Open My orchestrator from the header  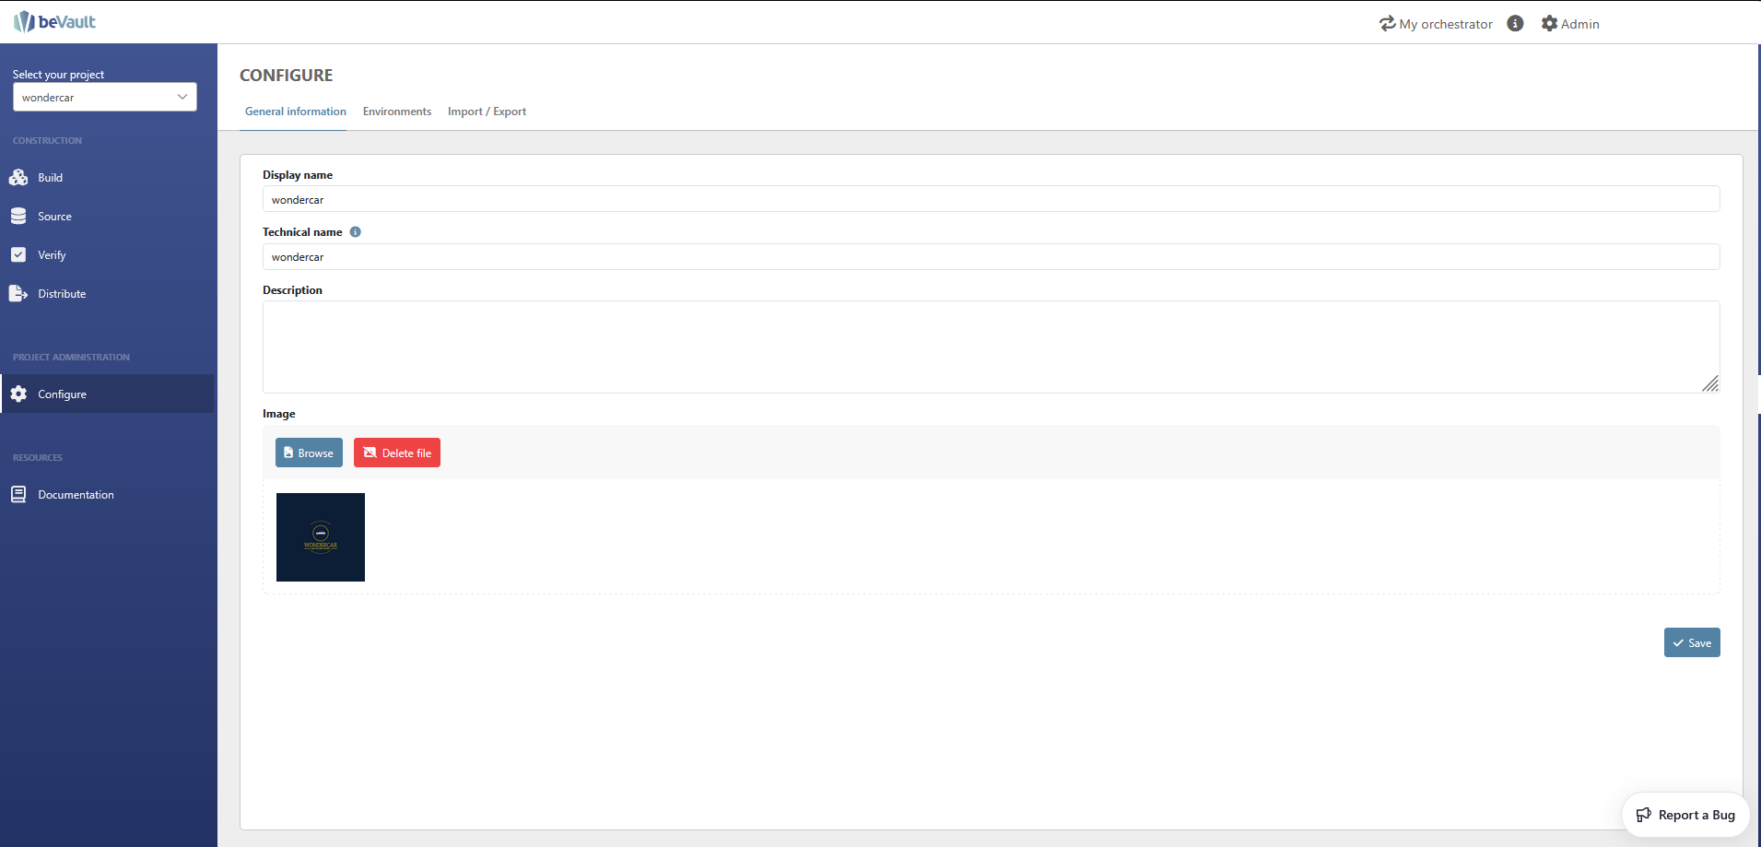(1436, 24)
